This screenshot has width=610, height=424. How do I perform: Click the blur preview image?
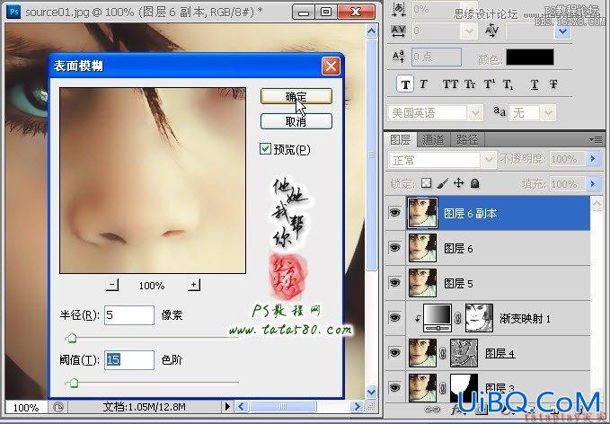(153, 180)
